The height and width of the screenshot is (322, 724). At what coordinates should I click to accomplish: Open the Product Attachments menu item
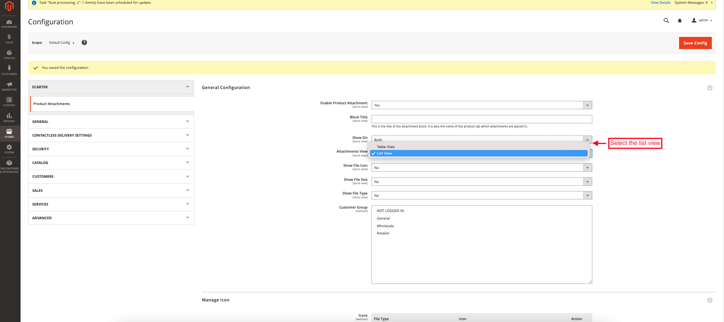(x=52, y=104)
